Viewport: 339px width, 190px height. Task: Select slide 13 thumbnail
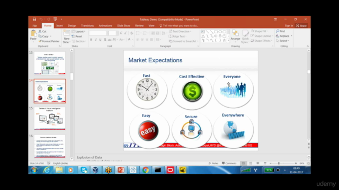50,63
